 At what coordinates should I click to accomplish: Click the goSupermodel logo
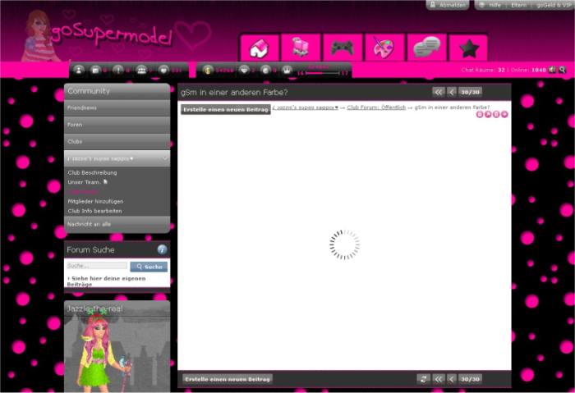pos(110,34)
